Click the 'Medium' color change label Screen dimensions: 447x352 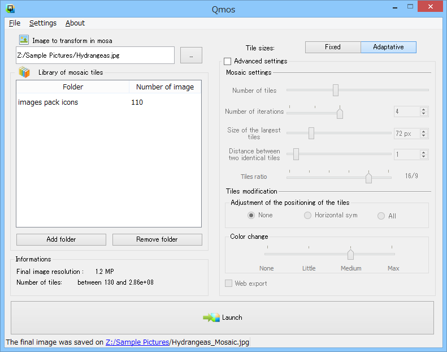351,268
